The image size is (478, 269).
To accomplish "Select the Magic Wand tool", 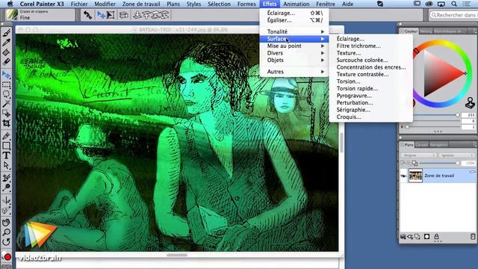I will pos(7,104).
